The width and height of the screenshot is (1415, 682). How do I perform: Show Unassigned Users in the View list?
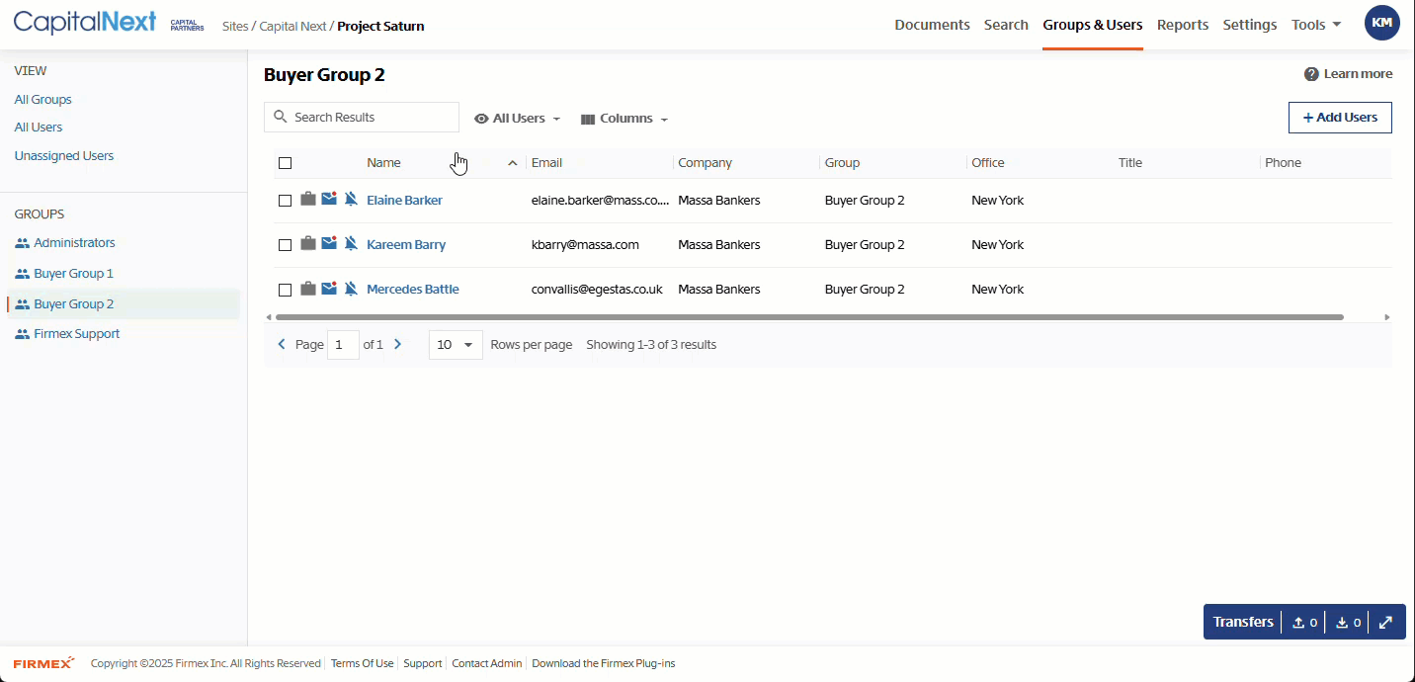(64, 156)
